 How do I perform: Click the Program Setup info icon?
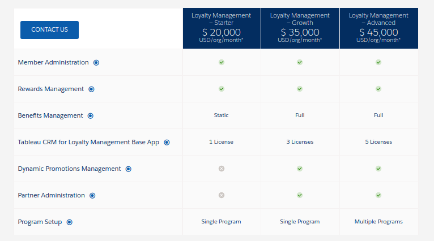point(69,222)
